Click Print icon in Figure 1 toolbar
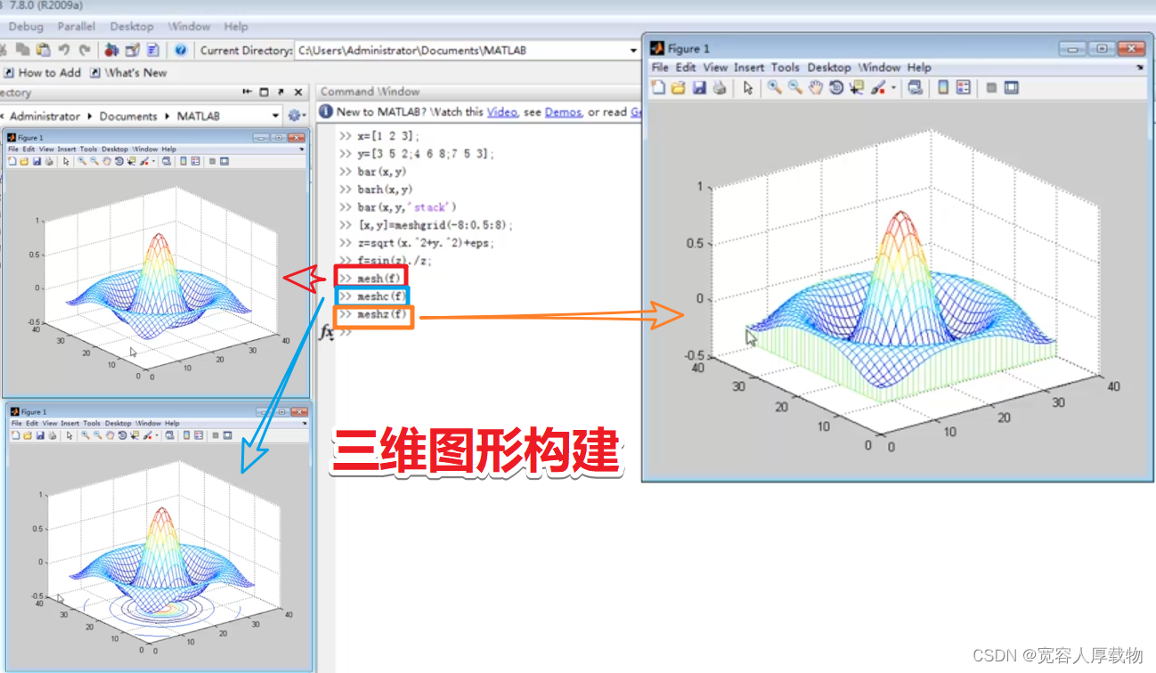 (720, 87)
